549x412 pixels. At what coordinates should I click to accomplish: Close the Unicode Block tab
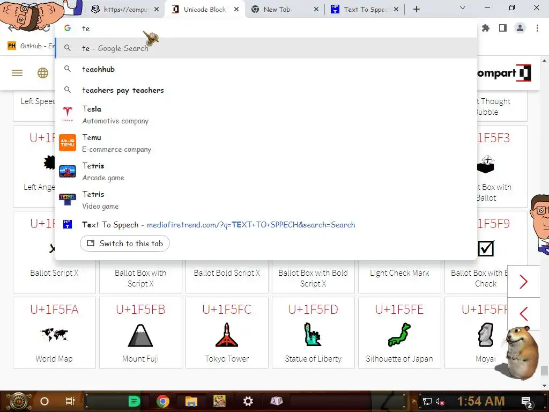pos(236,10)
